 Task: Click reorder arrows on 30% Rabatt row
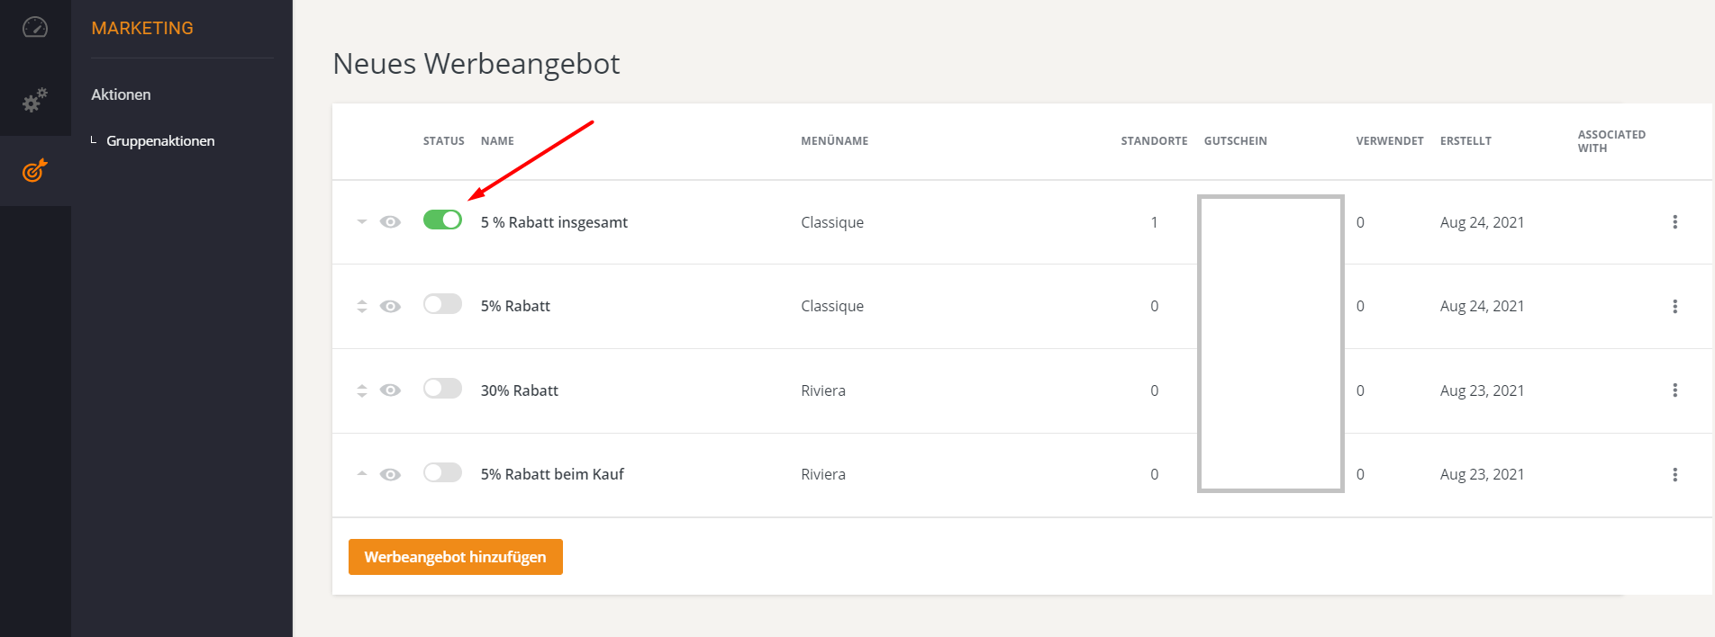362,390
